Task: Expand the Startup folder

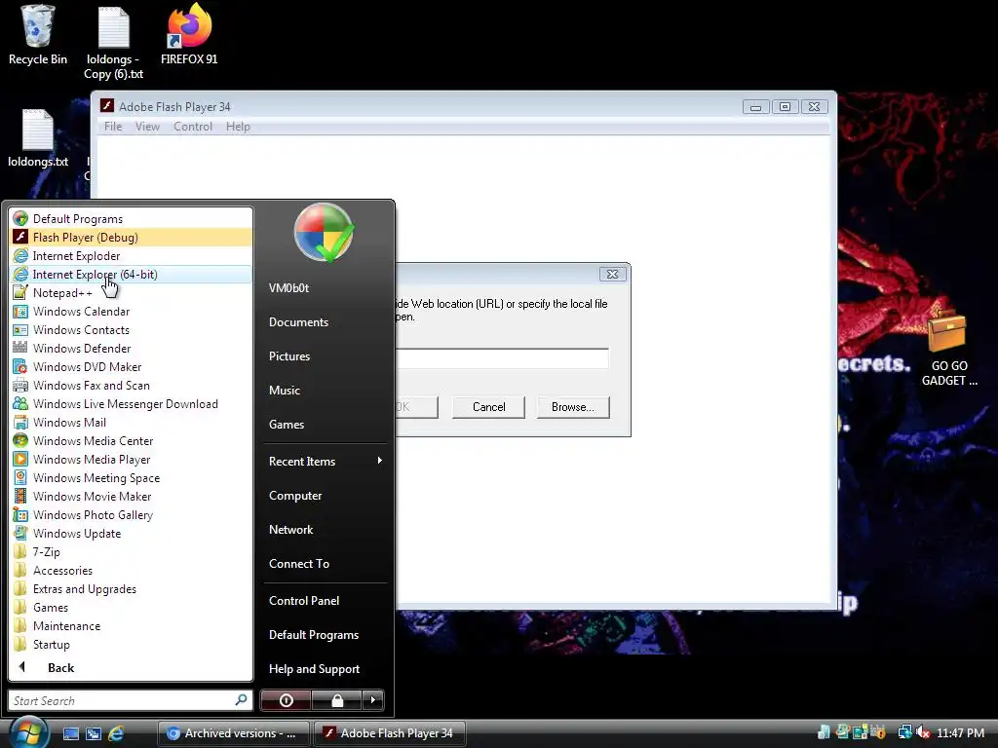Action: (x=132, y=643)
